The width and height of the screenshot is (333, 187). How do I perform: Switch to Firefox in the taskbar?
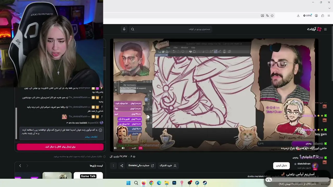144,183
